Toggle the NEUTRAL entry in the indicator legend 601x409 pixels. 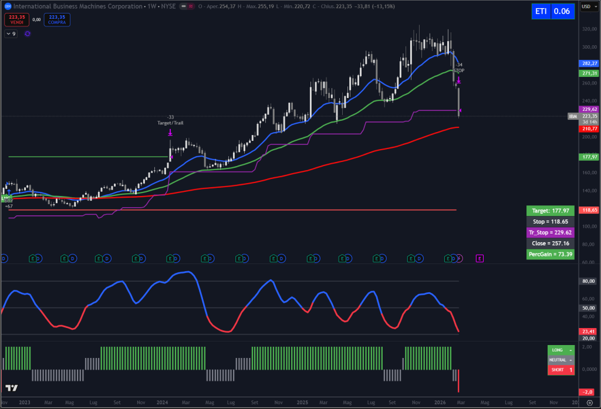click(559, 360)
